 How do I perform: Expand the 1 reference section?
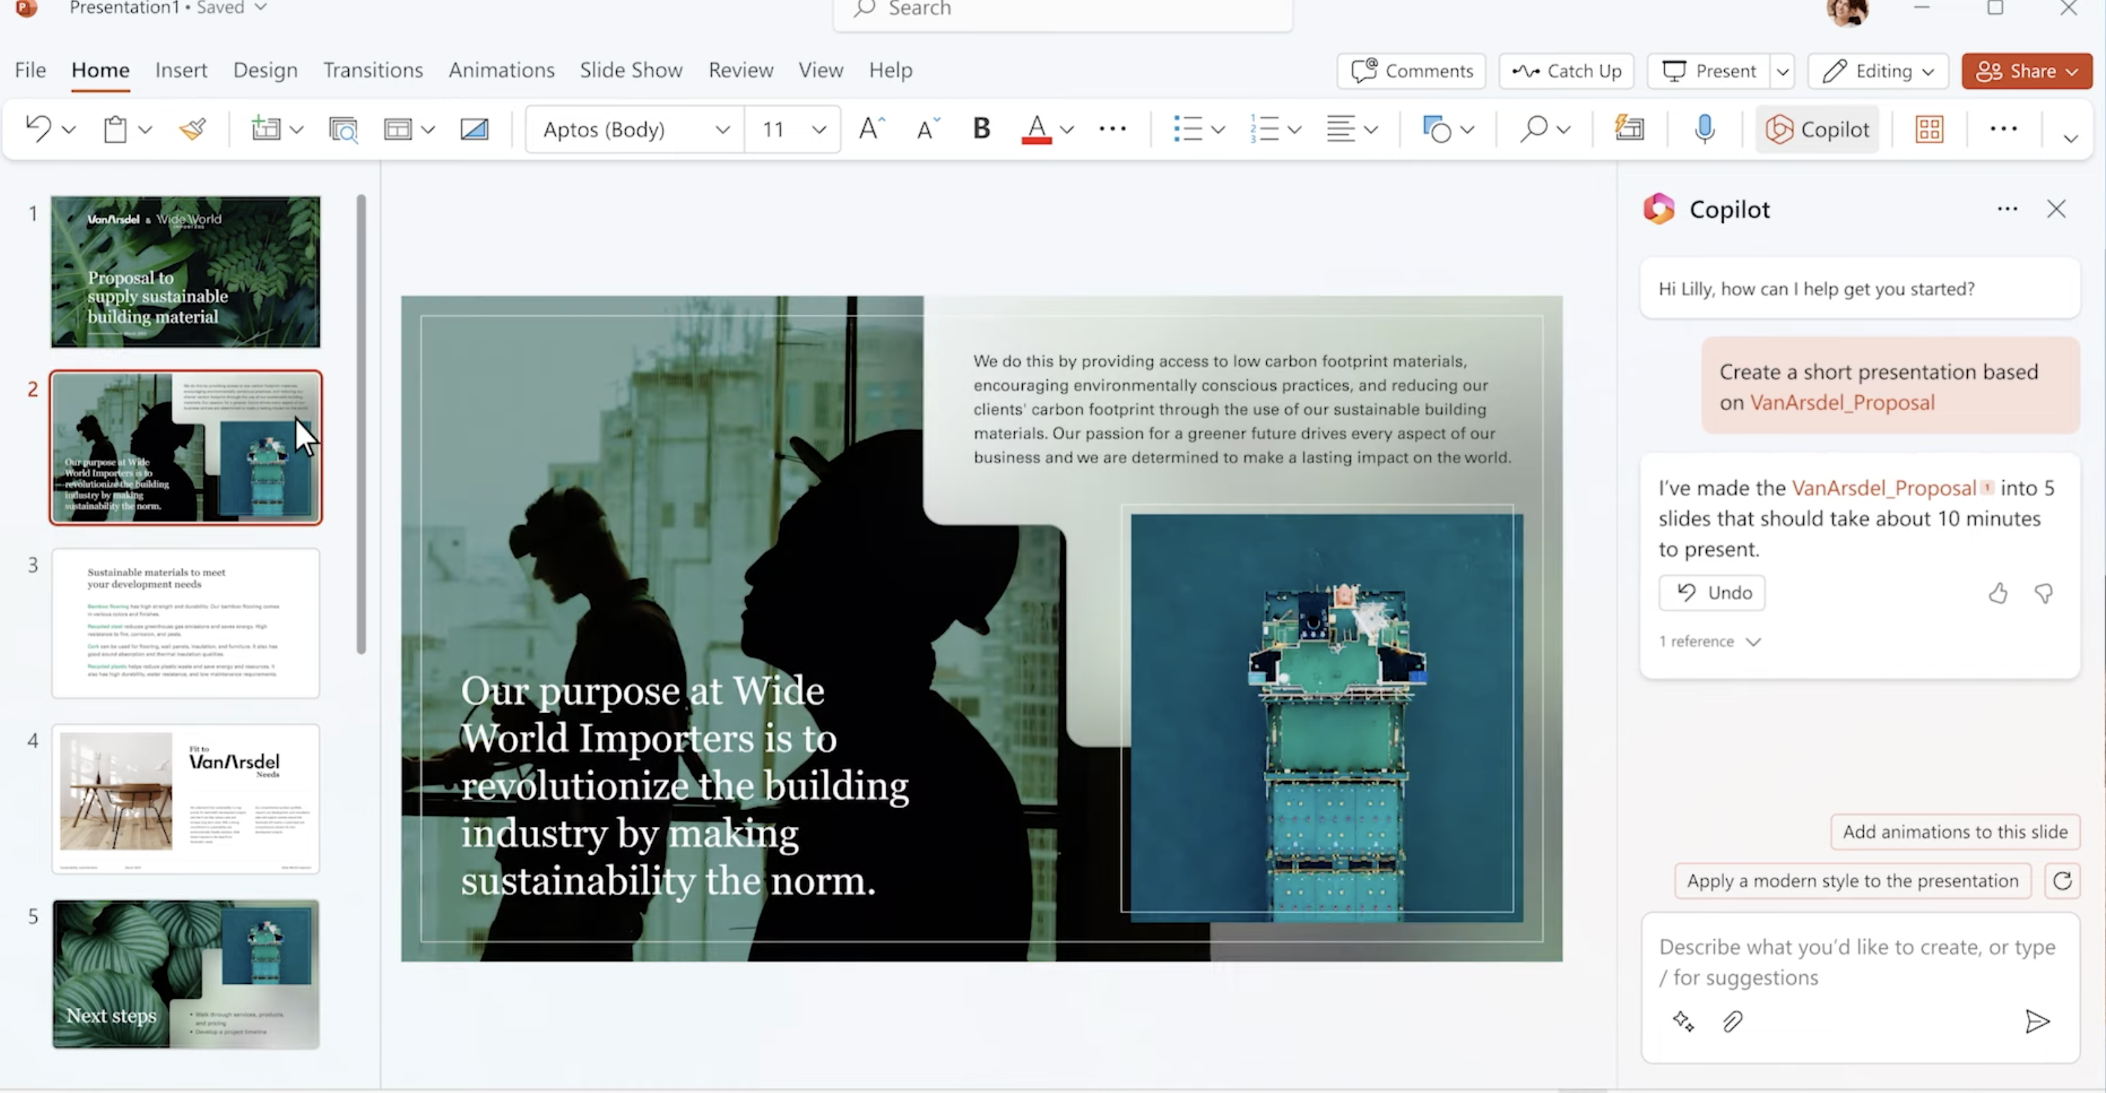point(1709,641)
